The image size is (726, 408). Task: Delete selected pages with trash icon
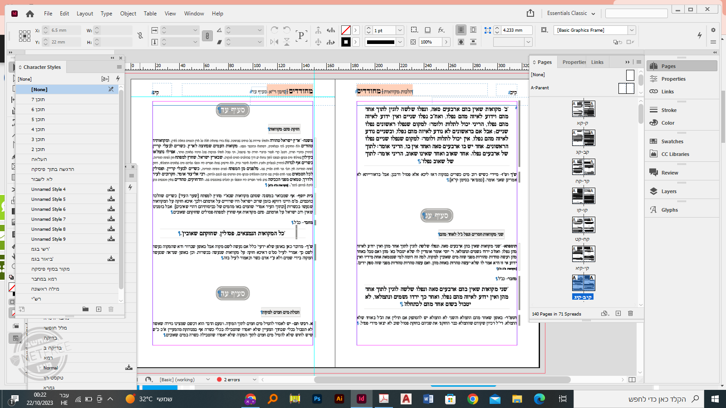[630, 313]
